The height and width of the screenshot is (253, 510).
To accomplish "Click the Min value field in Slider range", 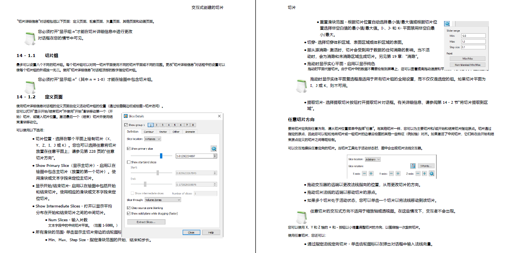I will (x=473, y=35).
